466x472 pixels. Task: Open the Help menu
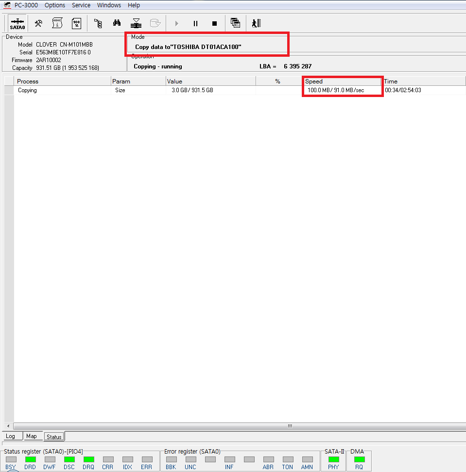(134, 5)
